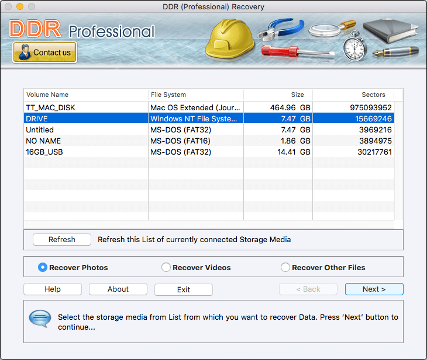Click the magnifying glass icon
The height and width of the screenshot is (360, 427).
[x=332, y=28]
